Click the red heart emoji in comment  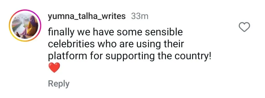54,68
